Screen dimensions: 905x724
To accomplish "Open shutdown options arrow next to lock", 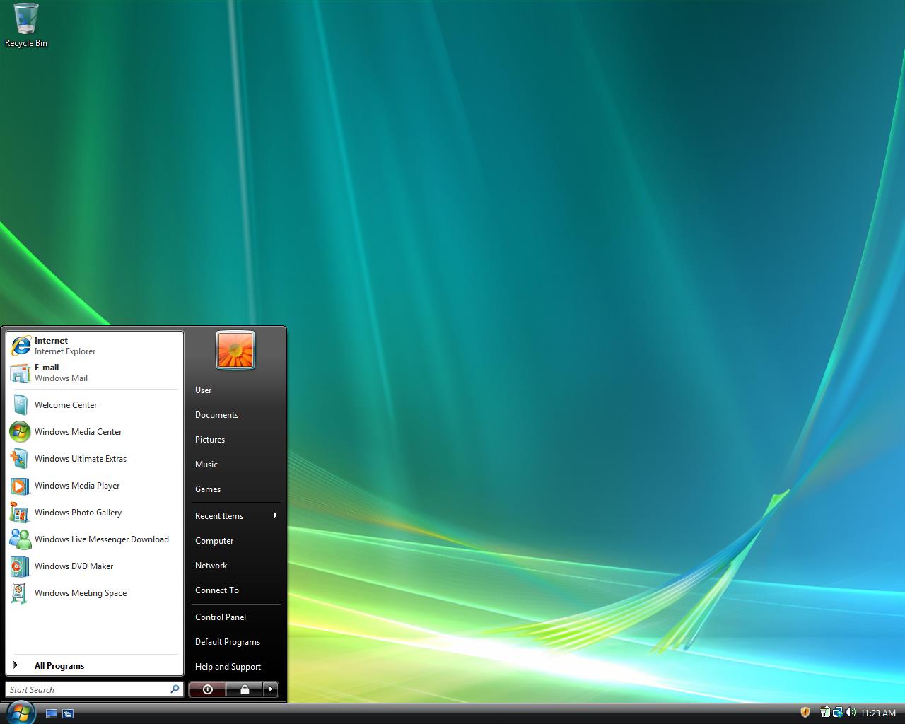I will click(x=270, y=689).
